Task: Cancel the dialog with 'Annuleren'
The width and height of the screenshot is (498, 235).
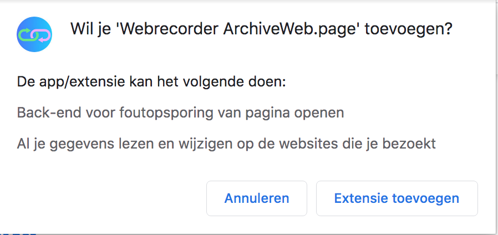Action: point(256,198)
